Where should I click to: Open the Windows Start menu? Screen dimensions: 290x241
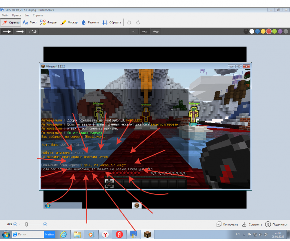(6, 235)
